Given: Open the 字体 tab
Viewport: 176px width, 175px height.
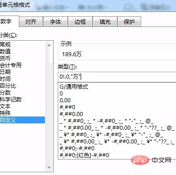Looking at the screenshot, I should (55, 22).
